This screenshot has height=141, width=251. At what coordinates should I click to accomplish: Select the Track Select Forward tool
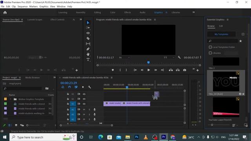[88, 28]
